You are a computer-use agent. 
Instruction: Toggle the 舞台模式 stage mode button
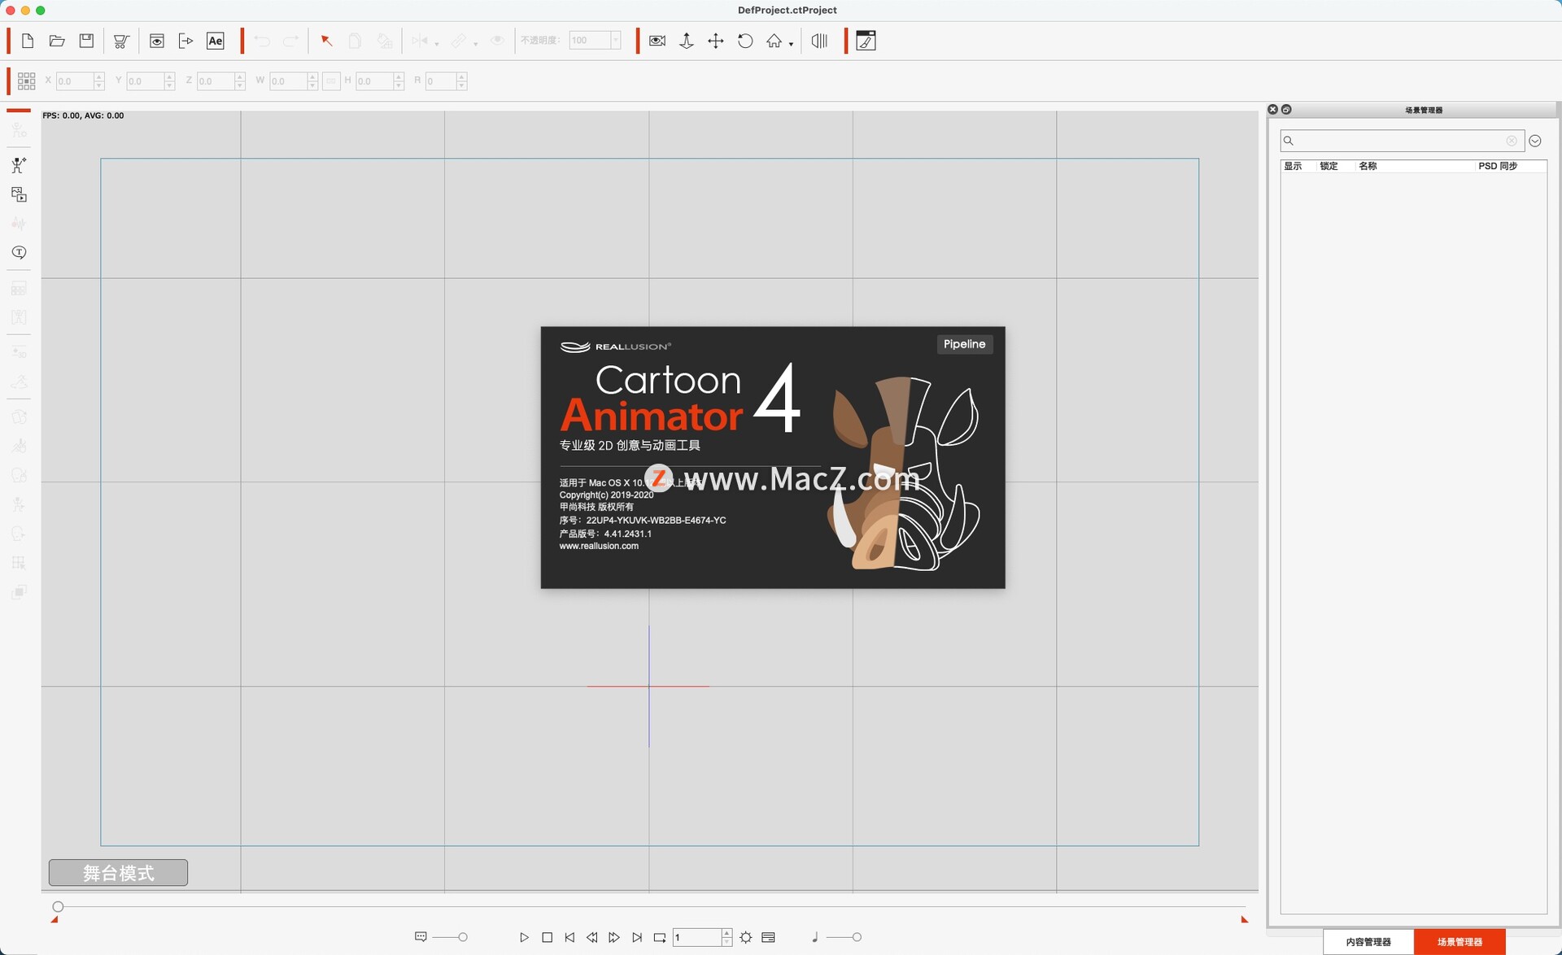pos(118,873)
